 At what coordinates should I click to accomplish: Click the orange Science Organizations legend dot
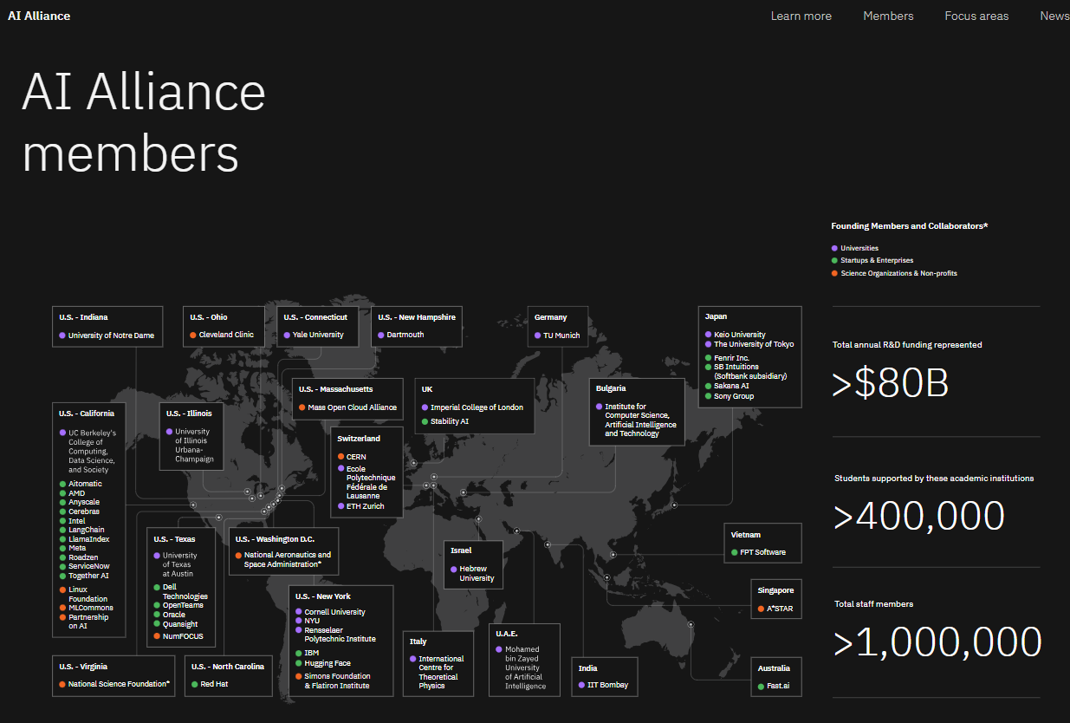pos(834,273)
